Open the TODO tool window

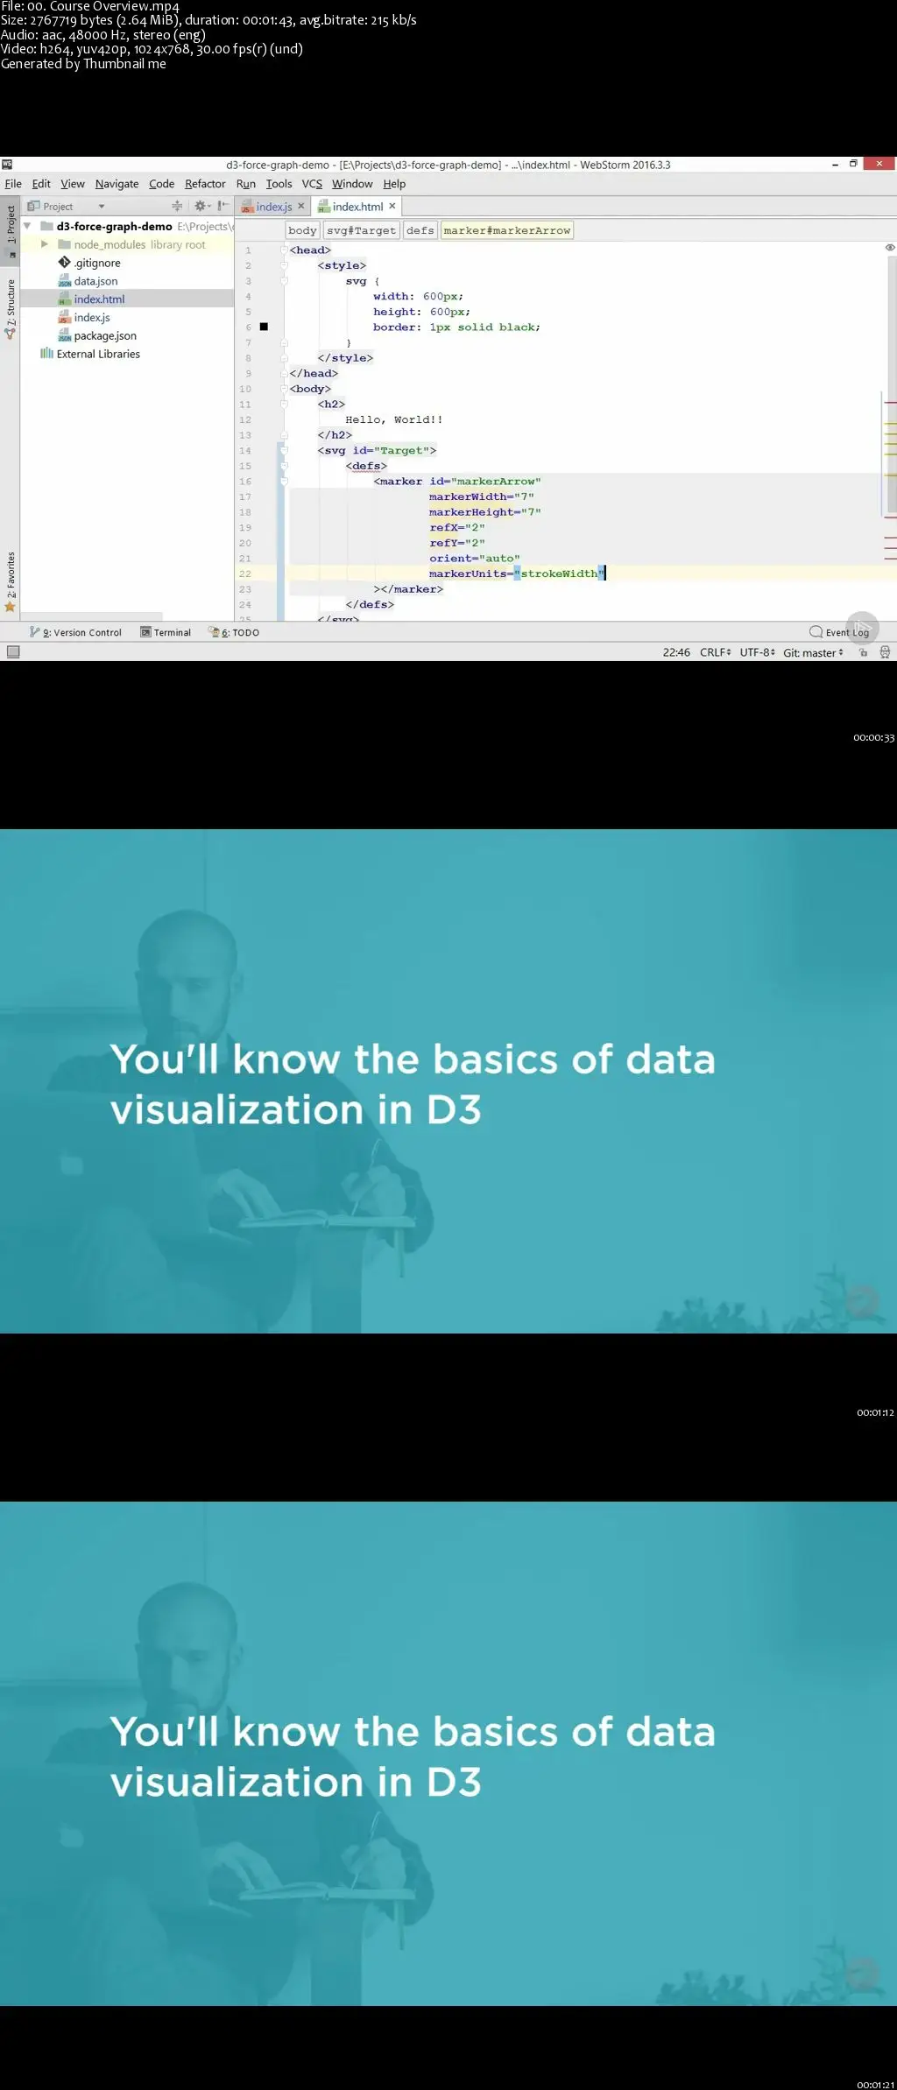tap(234, 632)
